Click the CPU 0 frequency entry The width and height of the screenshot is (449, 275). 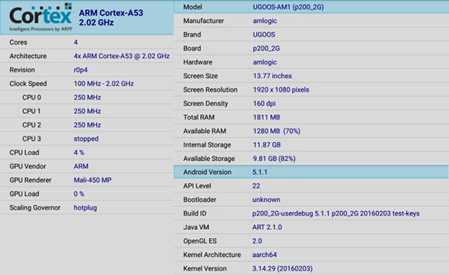(x=87, y=97)
